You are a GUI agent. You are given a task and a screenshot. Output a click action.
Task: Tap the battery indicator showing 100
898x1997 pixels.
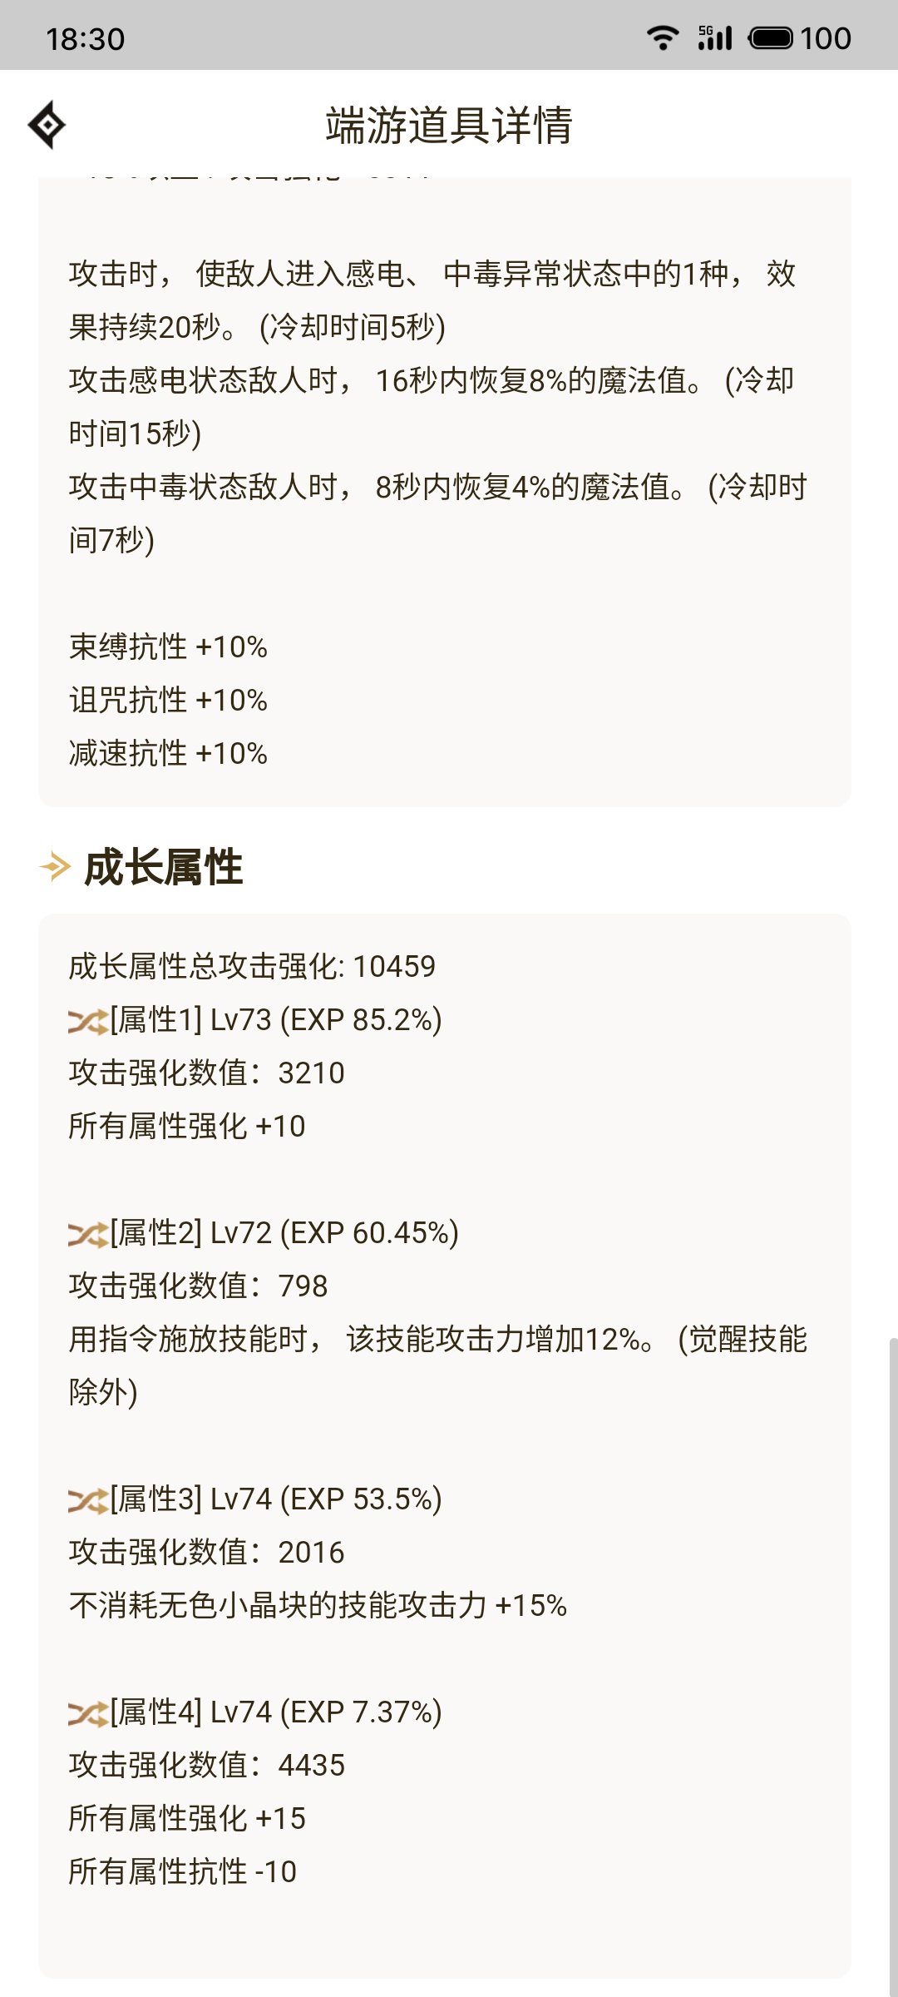[800, 38]
